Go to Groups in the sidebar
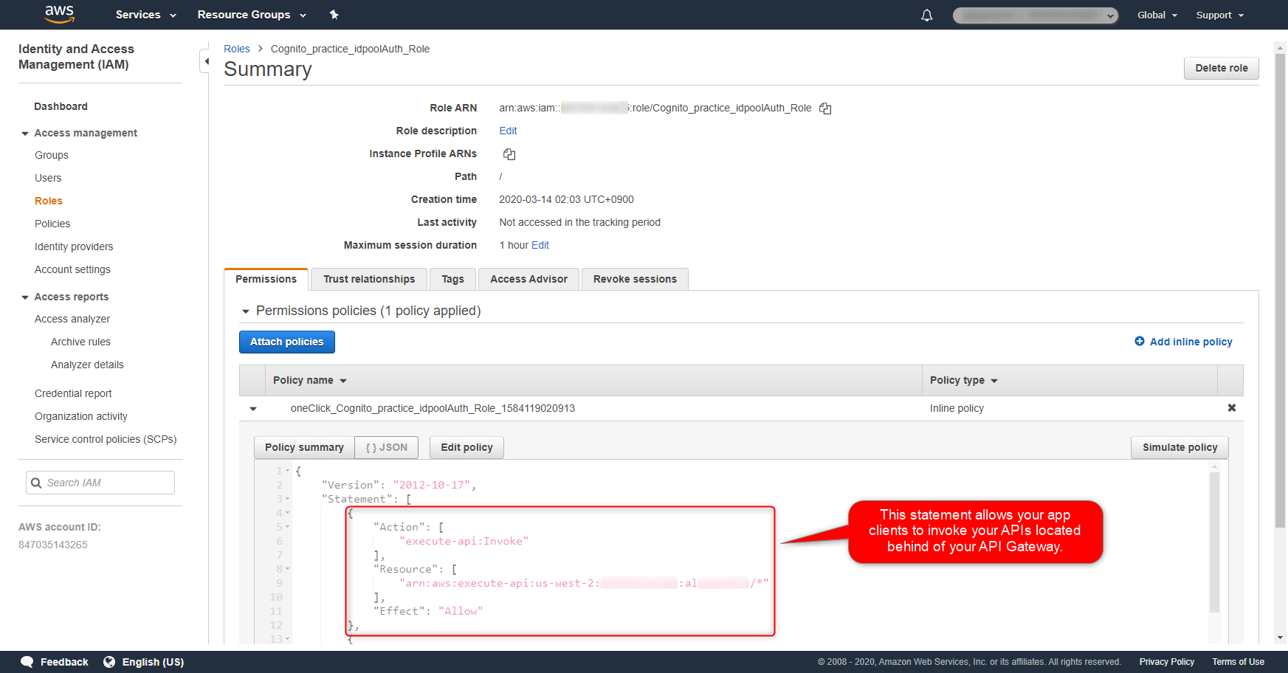 point(52,155)
